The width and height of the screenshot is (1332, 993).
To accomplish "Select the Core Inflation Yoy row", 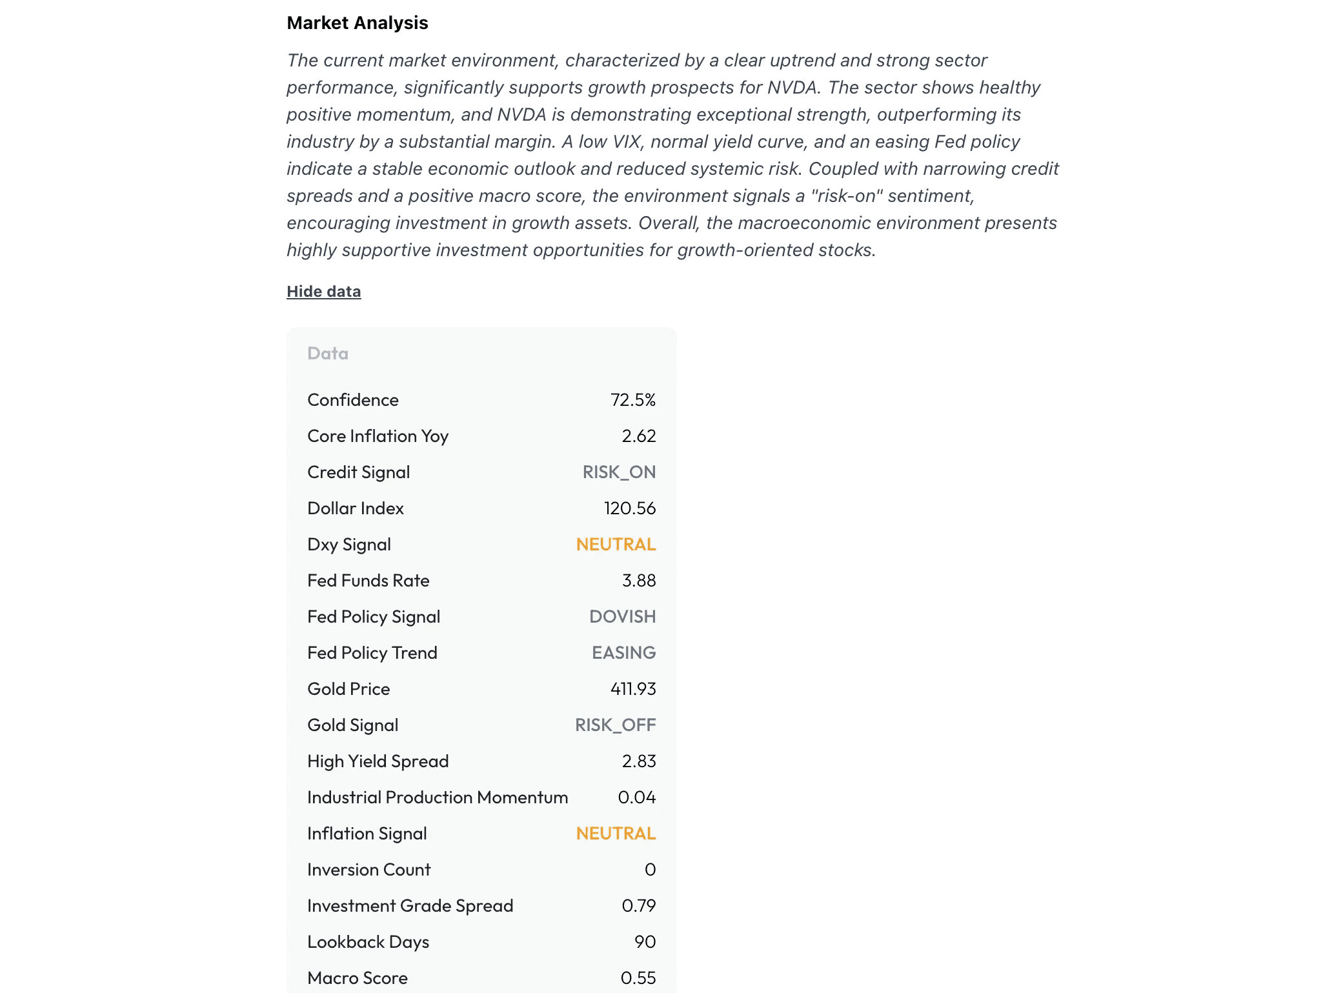I will tap(378, 436).
